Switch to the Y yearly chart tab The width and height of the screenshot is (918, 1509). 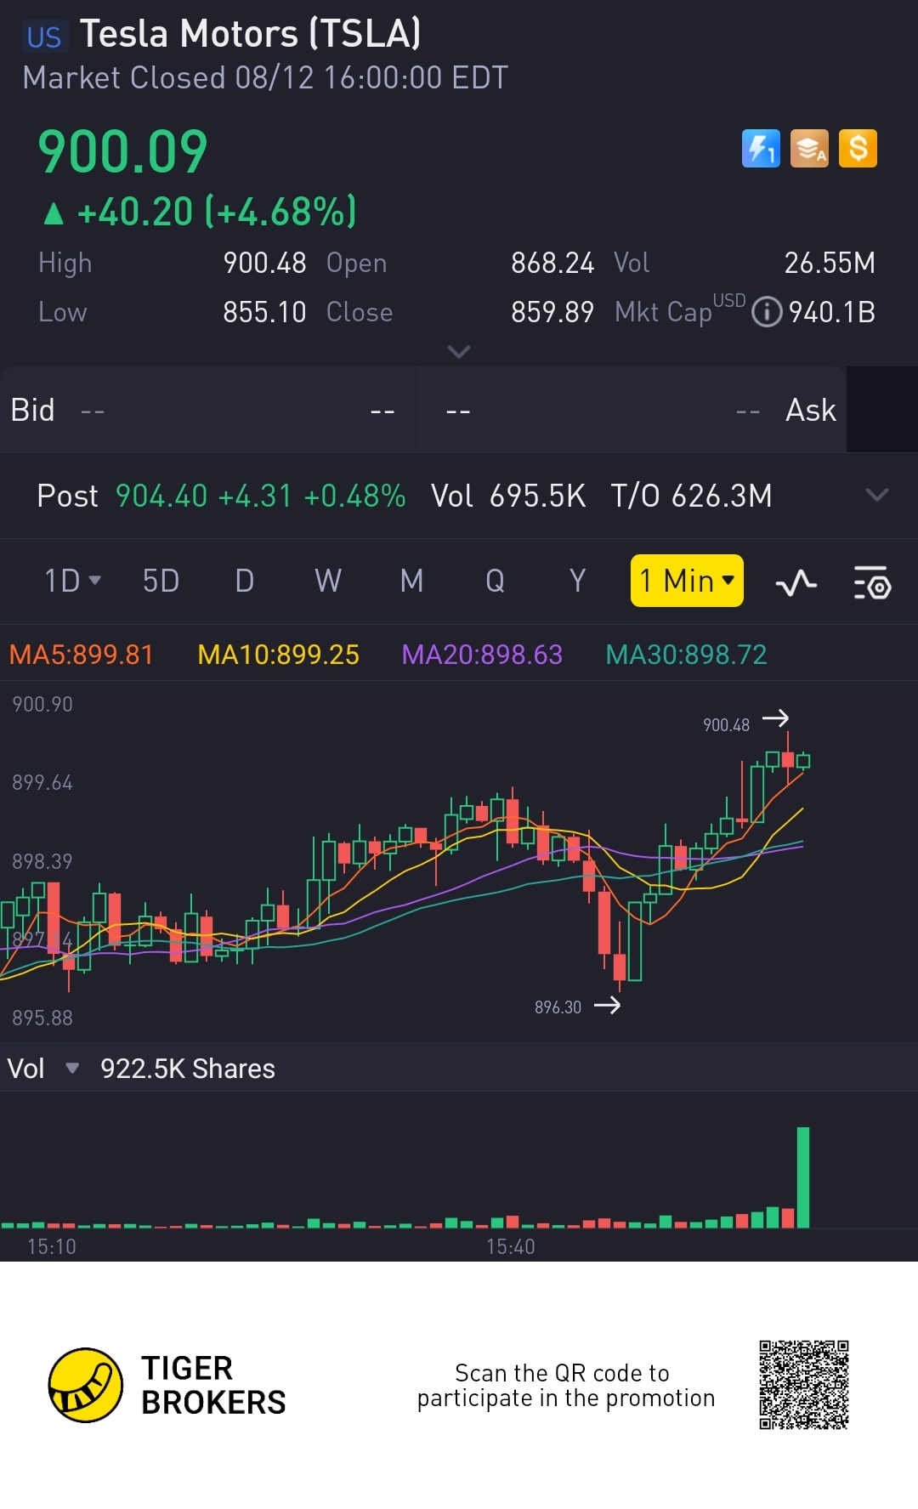click(x=578, y=581)
